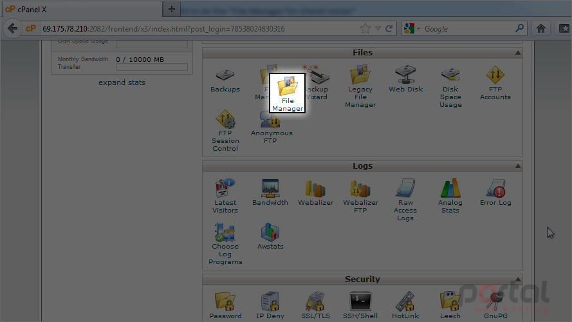Select the cPanel X browser tab
The image size is (572, 322).
pos(82,9)
